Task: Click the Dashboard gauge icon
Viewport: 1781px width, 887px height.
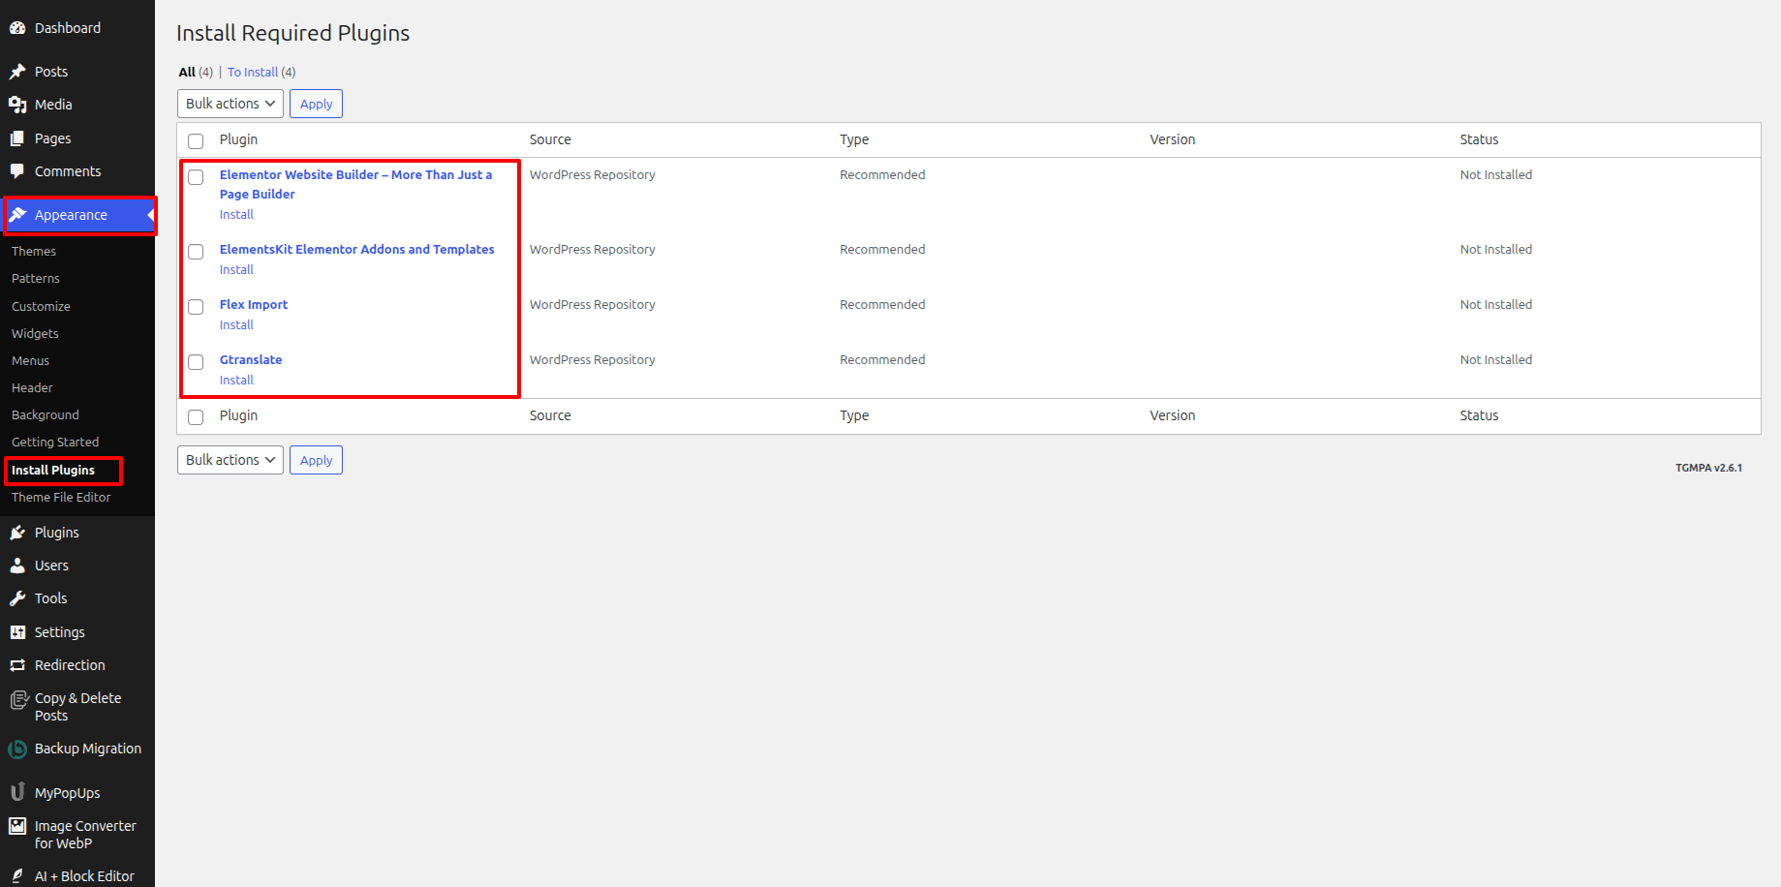Action: [17, 28]
